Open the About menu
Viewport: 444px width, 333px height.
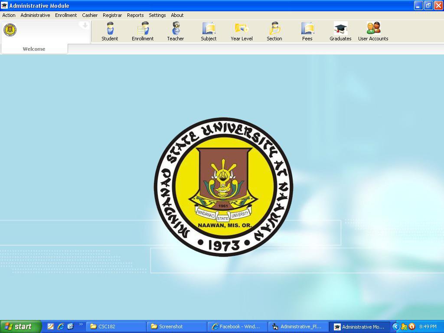pos(177,15)
